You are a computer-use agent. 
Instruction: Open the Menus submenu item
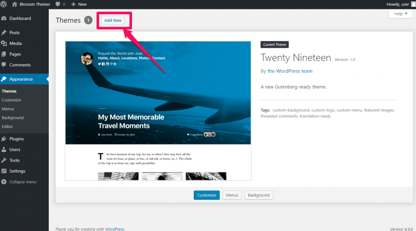pos(8,109)
